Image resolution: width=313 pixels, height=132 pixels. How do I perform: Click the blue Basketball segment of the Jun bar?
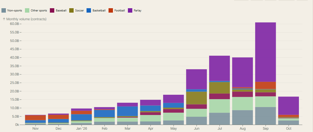(197, 90)
